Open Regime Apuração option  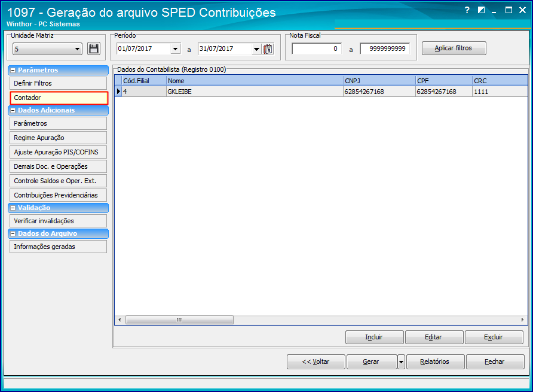pyautogui.click(x=58, y=138)
